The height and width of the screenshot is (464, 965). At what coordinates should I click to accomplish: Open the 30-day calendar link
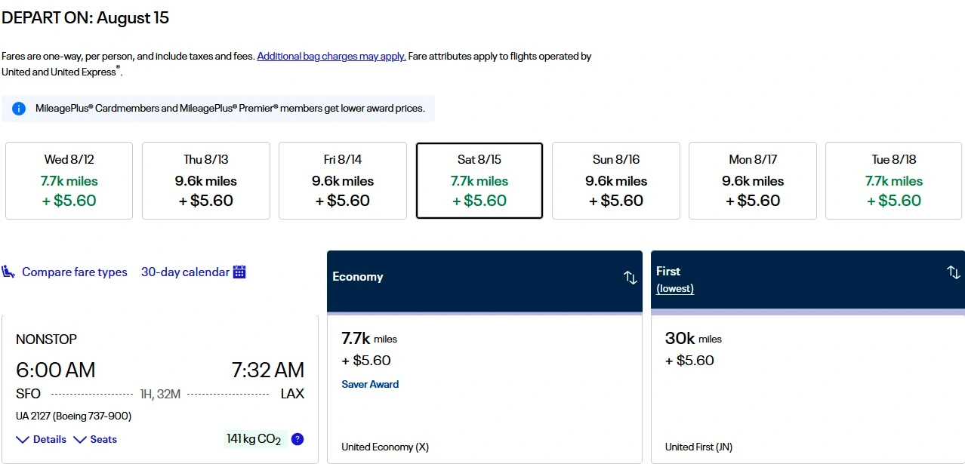[185, 272]
